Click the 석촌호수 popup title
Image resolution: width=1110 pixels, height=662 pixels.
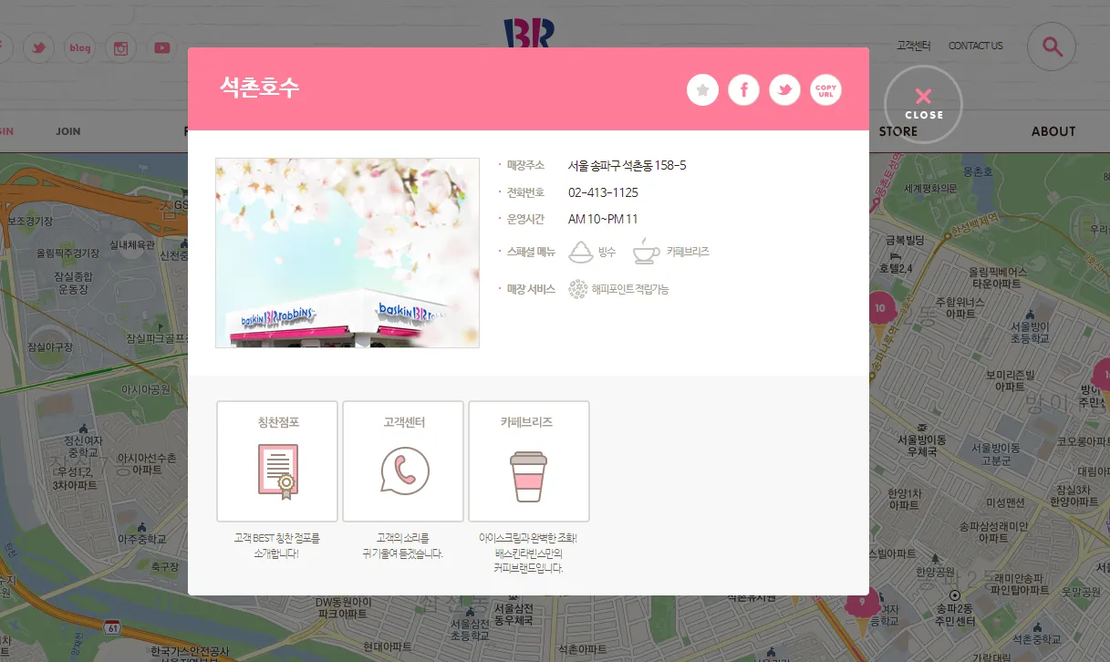click(259, 88)
